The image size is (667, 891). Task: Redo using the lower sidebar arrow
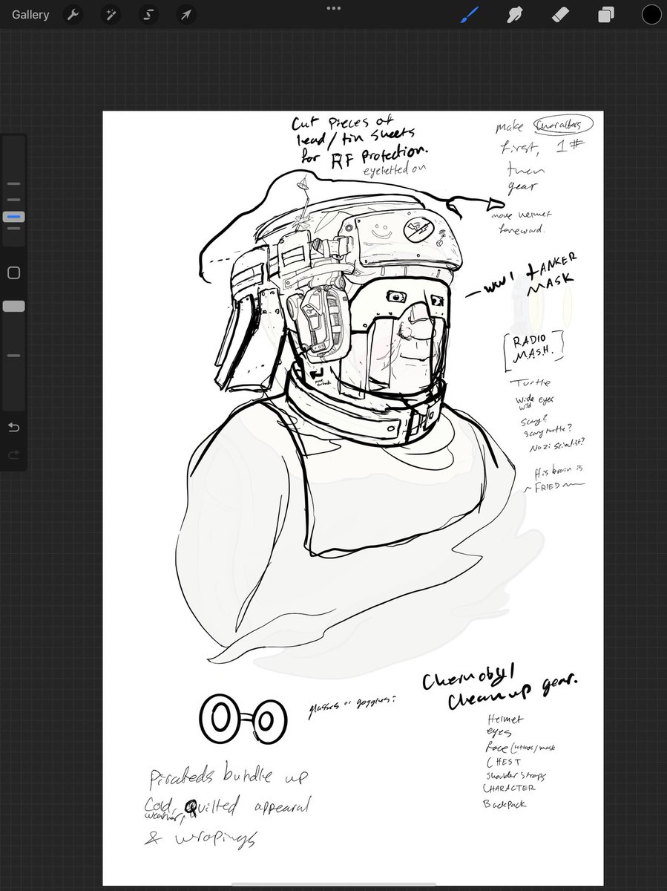13,454
